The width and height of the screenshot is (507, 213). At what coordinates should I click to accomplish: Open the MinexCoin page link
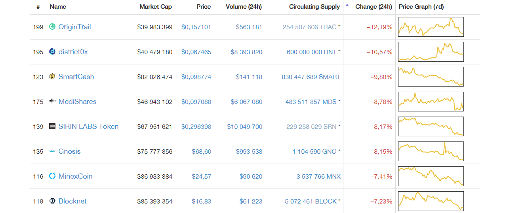click(x=75, y=176)
